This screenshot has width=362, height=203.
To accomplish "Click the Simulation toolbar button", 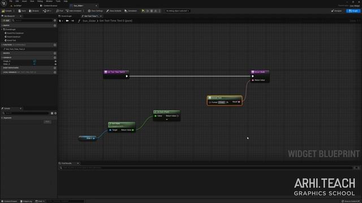I will (x=131, y=11).
